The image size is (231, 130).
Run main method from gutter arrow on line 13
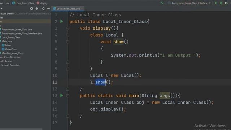point(62,95)
